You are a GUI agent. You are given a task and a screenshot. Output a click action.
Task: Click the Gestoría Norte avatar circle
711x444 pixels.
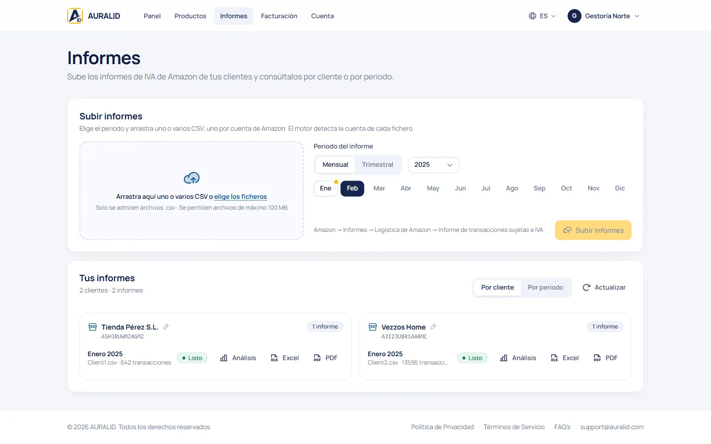[574, 16]
